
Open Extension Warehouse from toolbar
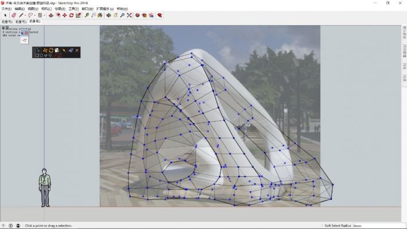pos(144,15)
